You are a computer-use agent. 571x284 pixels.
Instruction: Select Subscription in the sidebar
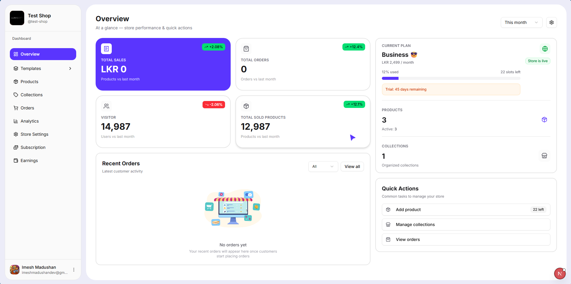click(33, 147)
